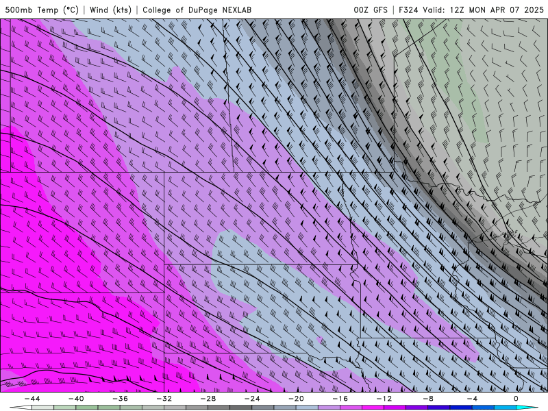Click the -12 colorbar label
Image resolution: width=548 pixels, height=411 pixels.
click(384, 399)
